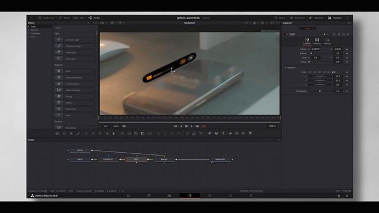Toggle the Effects library panel button

(65, 18)
